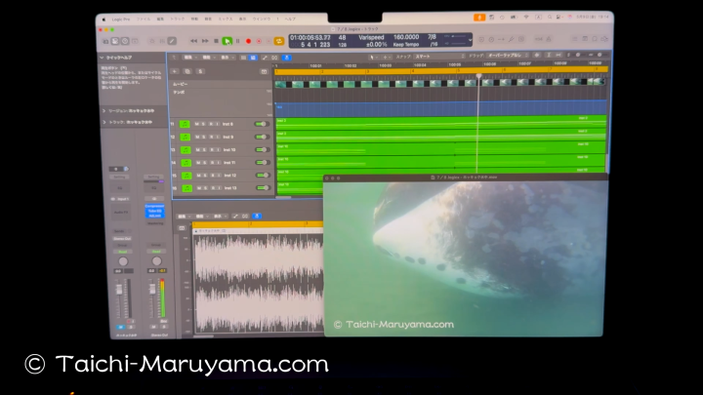Viewport: 703px width, 395px height.
Task: Open the Library icon in control bar
Action: [x=105, y=41]
